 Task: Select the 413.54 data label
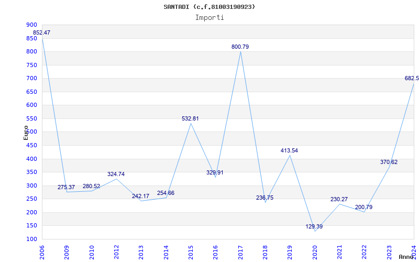coord(289,150)
